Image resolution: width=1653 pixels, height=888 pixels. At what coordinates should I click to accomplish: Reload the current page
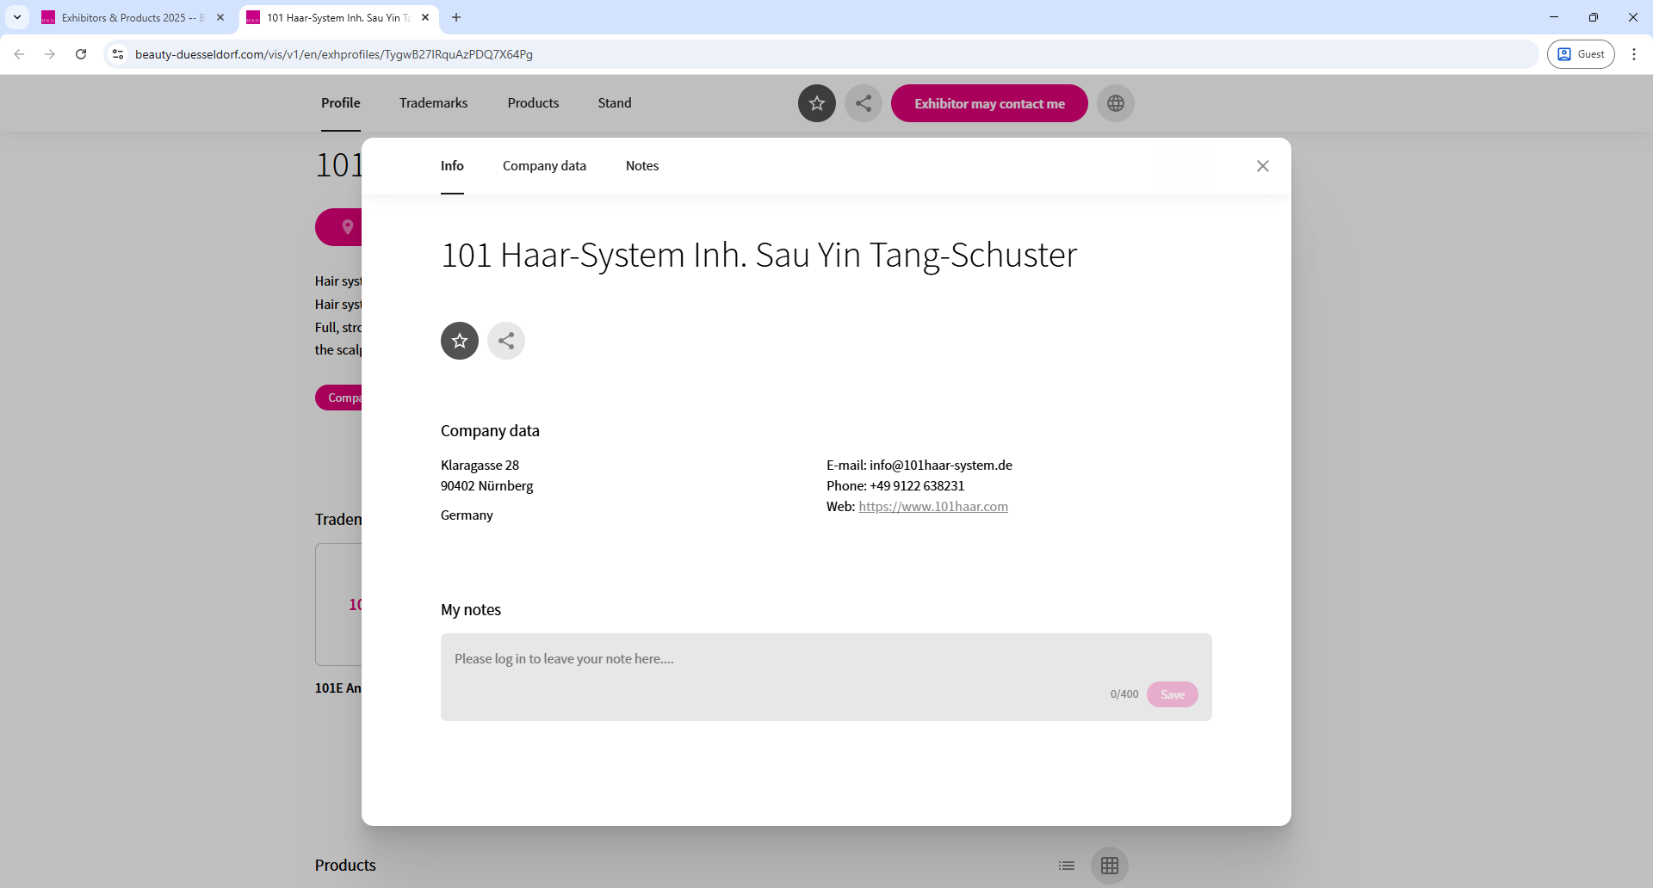point(80,53)
